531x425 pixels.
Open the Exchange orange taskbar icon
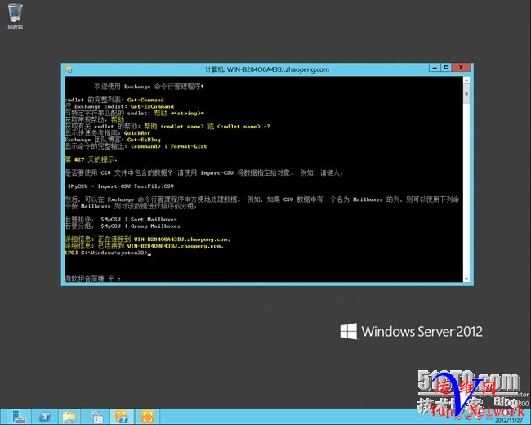click(148, 417)
